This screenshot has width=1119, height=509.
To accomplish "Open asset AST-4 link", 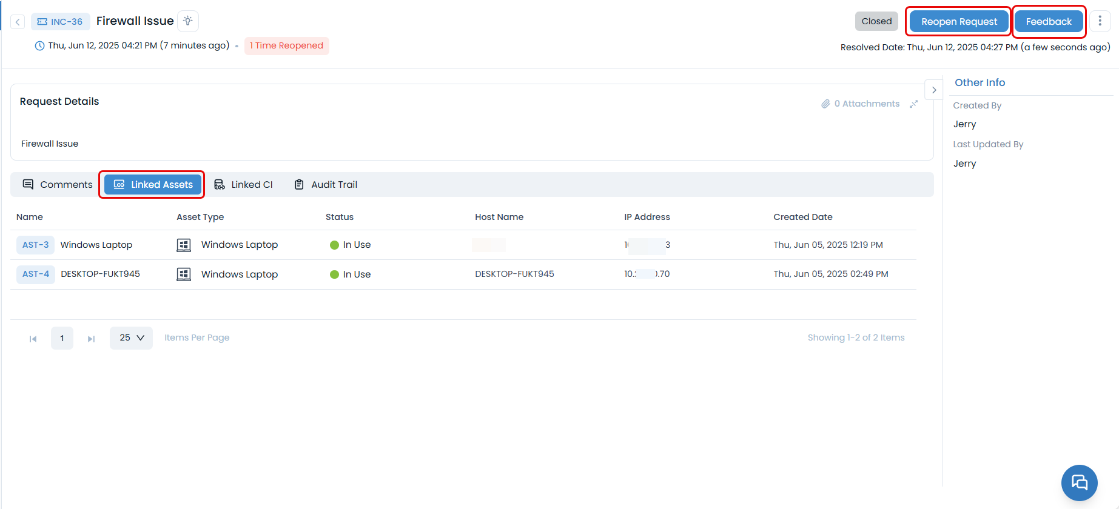I will click(x=36, y=274).
